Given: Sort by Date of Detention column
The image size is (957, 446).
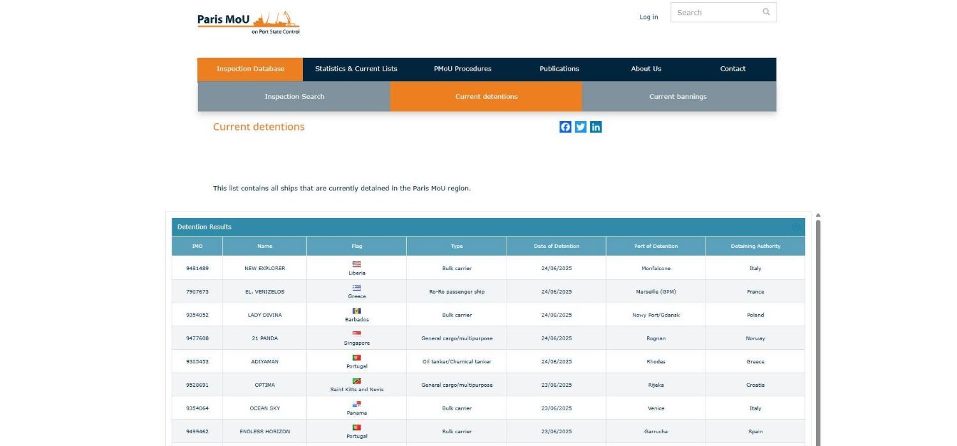Looking at the screenshot, I should 556,246.
